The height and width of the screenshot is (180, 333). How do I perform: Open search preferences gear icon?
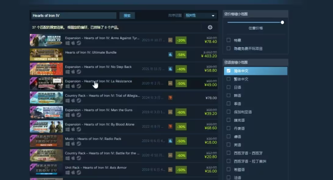click(x=210, y=27)
